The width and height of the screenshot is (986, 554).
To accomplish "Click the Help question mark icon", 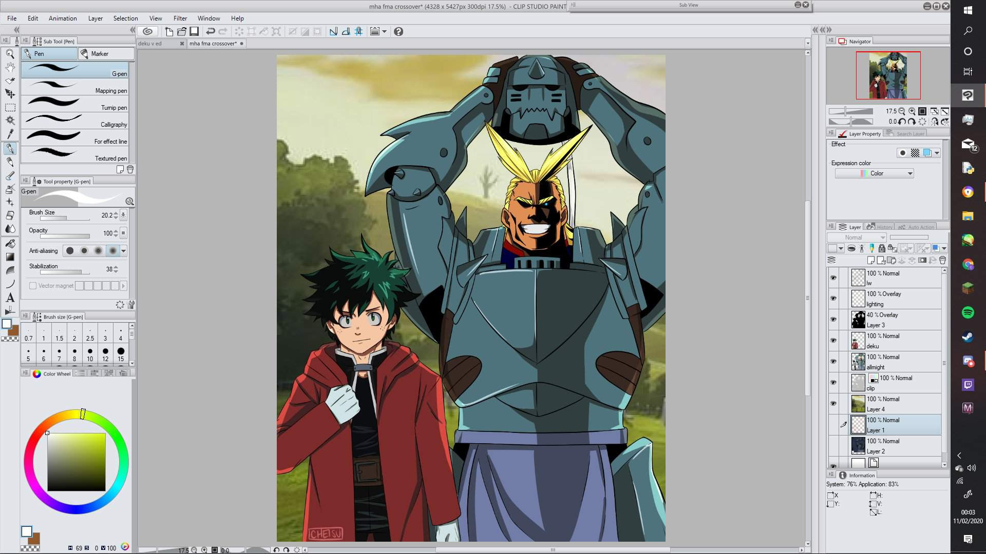I will tap(399, 32).
